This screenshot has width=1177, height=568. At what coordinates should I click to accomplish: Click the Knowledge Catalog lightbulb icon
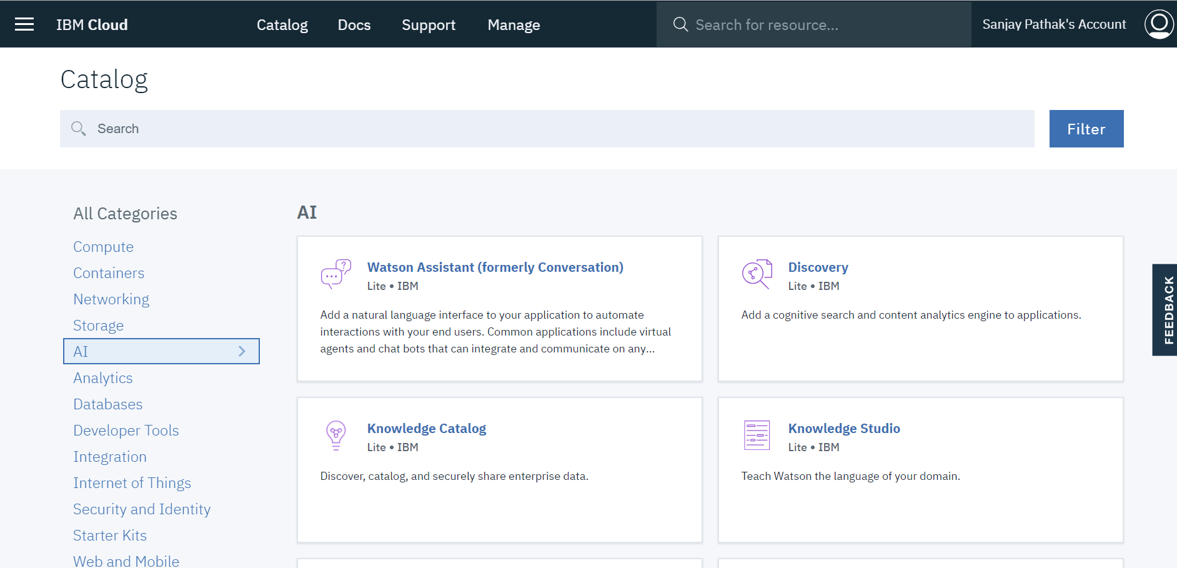coord(336,436)
